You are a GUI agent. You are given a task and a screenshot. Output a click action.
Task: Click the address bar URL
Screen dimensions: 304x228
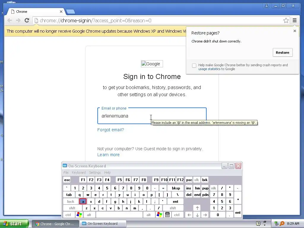tap(95, 20)
